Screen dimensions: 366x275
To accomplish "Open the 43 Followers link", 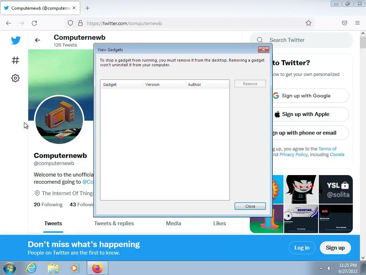I will (x=81, y=204).
